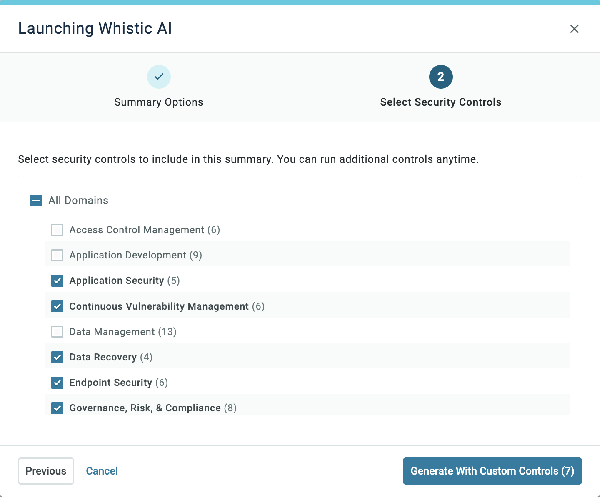Screen dimensions: 600x497
Task: Deselect the Data Recovery checkbox
Action: [57, 357]
